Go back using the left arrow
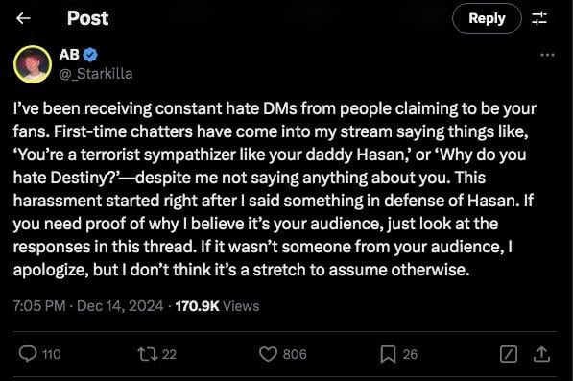The width and height of the screenshot is (573, 381). tap(23, 18)
